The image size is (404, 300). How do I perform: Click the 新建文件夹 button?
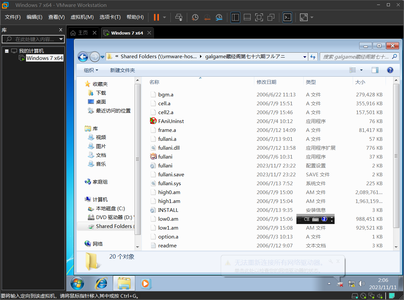tap(122, 70)
